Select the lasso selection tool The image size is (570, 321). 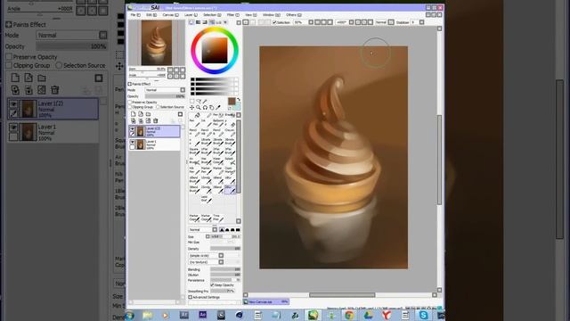coord(199,102)
